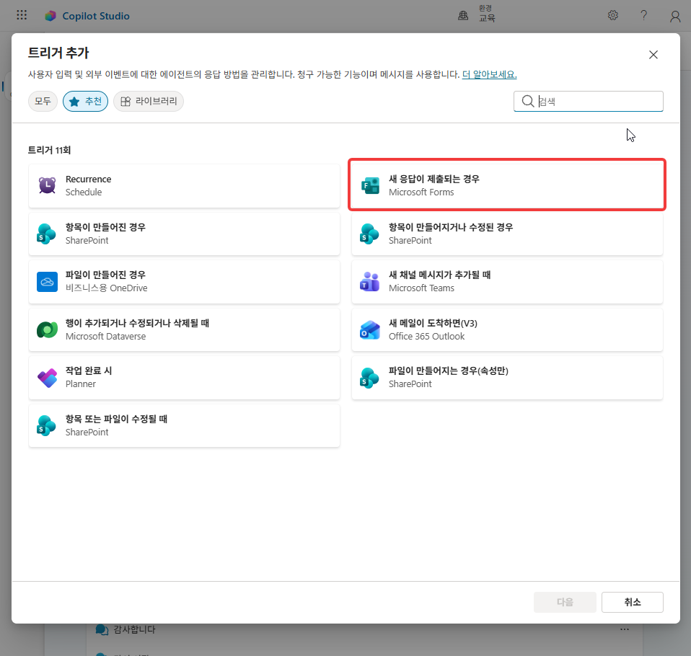Image resolution: width=691 pixels, height=656 pixels.
Task: Click the OneDrive icon for 파일이 만들어진 경우
Action: (47, 282)
